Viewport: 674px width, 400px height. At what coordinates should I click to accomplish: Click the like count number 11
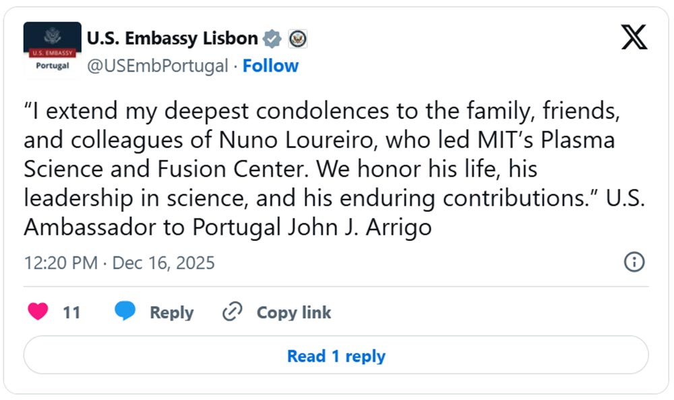(71, 312)
